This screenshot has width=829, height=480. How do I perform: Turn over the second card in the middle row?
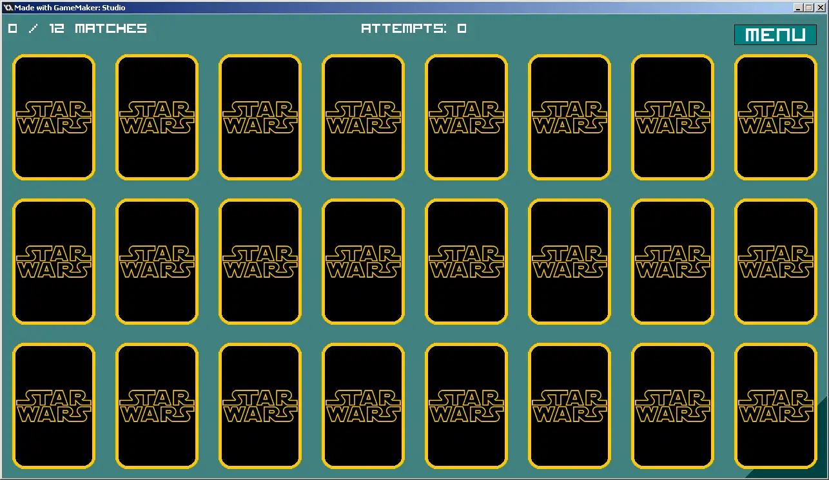pos(157,262)
